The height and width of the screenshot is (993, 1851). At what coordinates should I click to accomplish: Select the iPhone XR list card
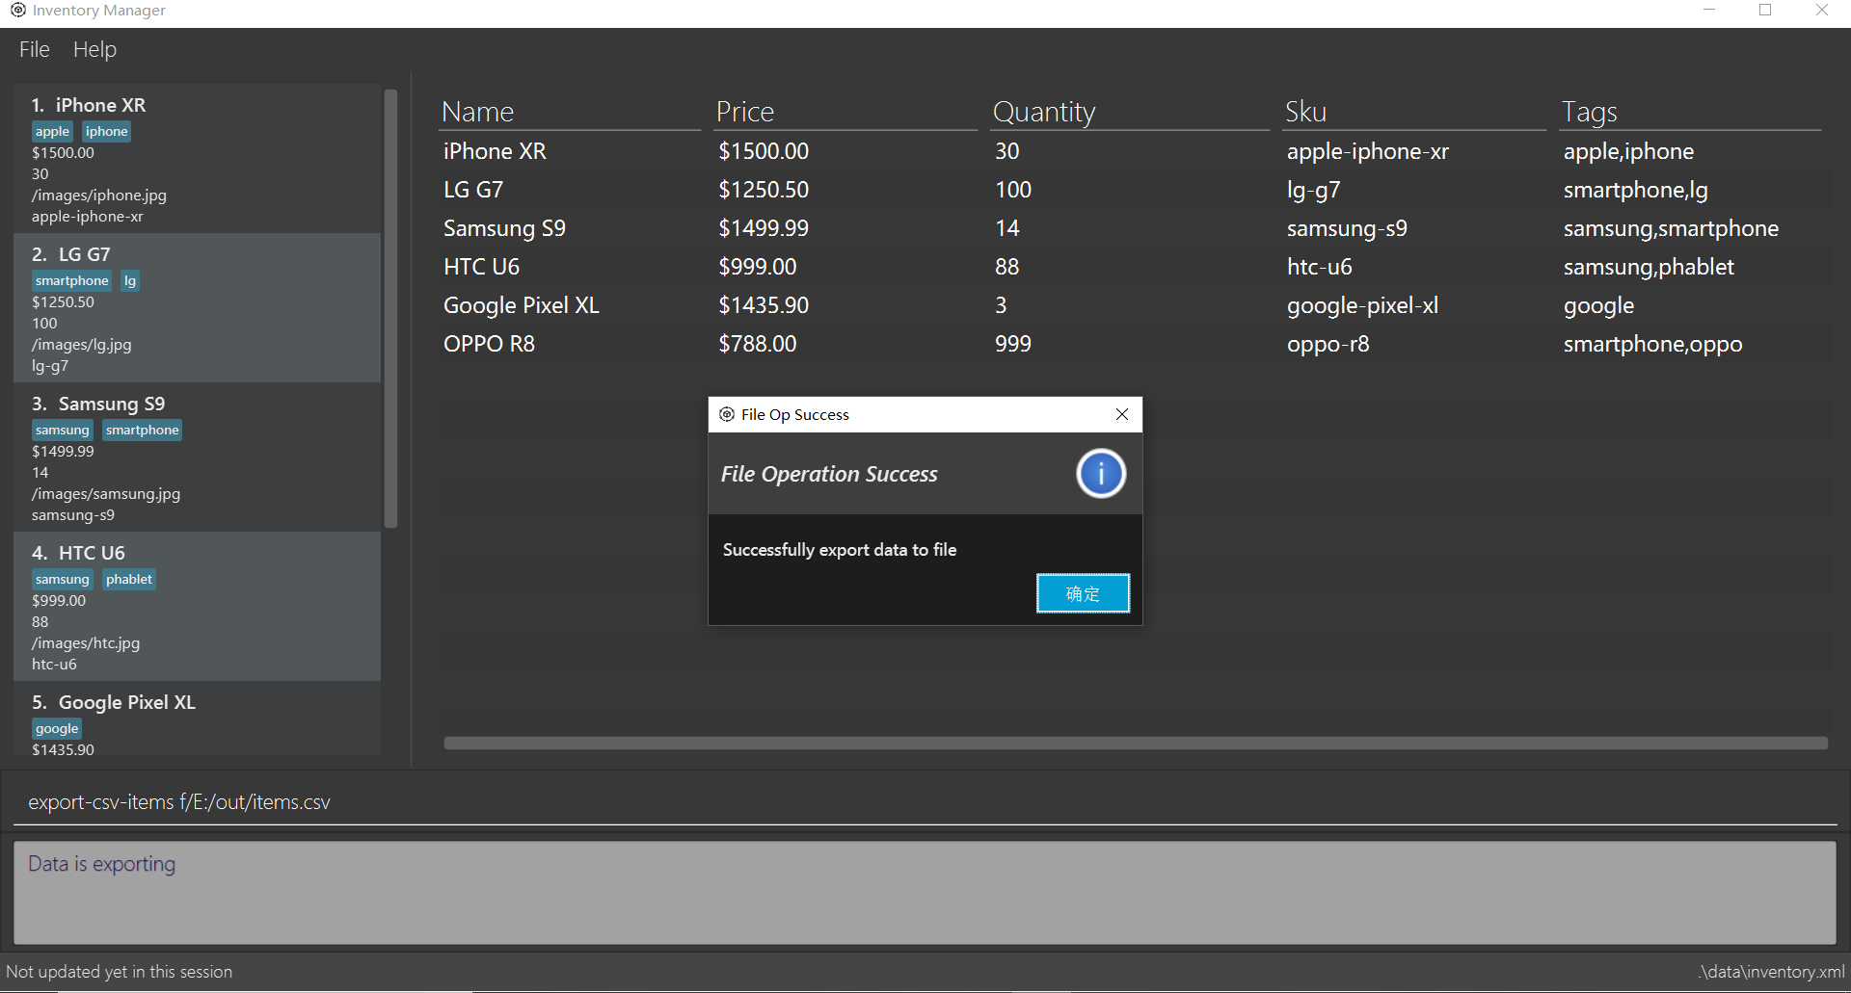pos(197,159)
